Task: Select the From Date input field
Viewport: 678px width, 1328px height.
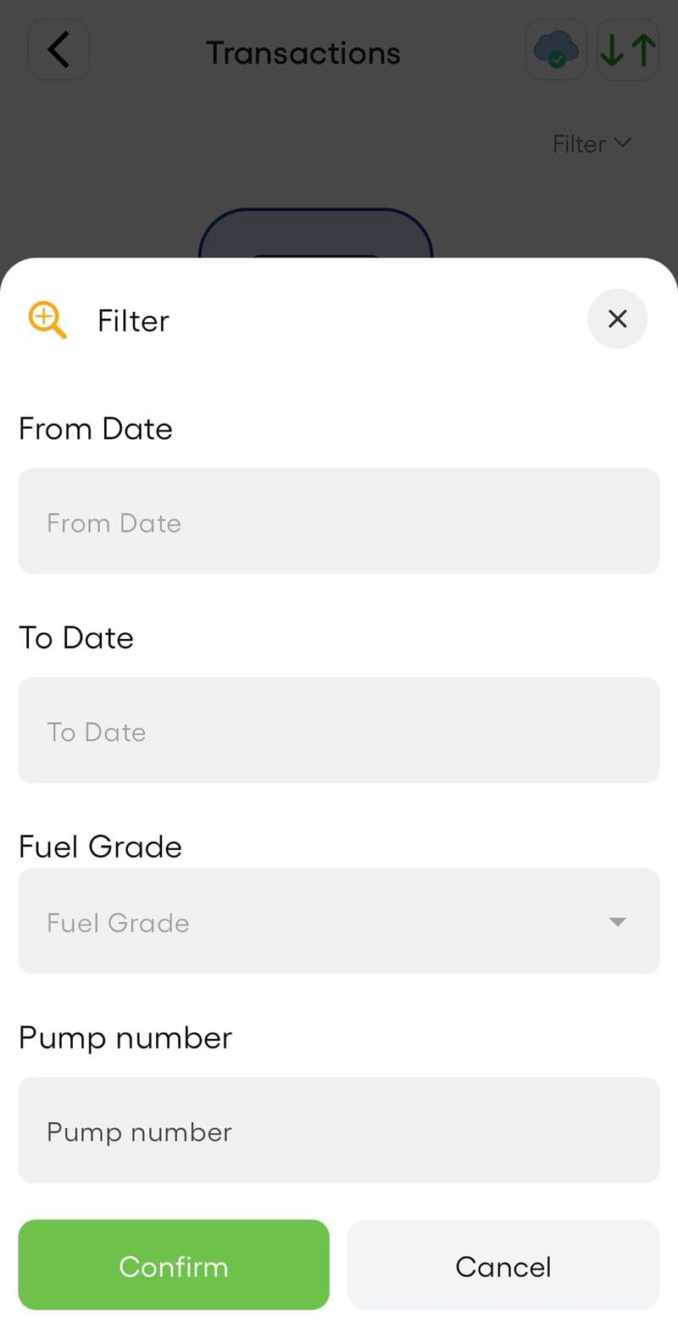Action: [339, 521]
